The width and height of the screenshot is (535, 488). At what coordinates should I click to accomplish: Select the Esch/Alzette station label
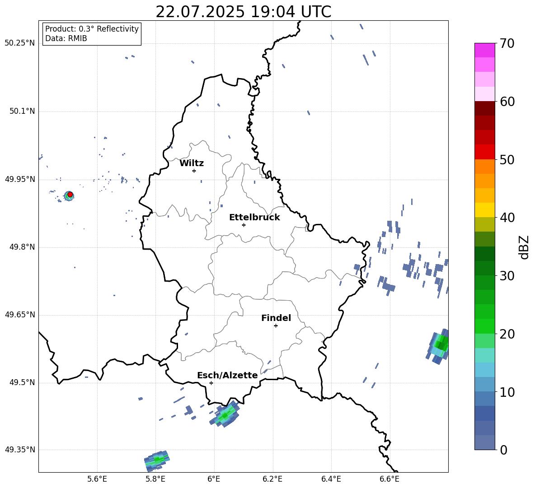coord(227,375)
